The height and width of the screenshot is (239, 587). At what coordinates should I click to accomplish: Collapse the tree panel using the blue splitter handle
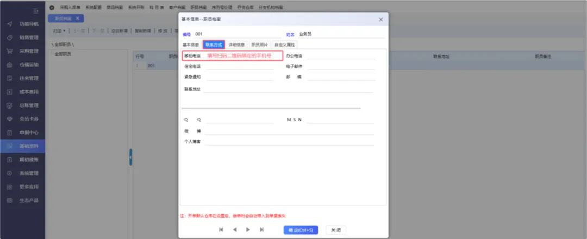[130, 158]
